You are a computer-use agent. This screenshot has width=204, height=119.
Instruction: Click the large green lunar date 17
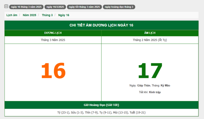(x=150, y=70)
